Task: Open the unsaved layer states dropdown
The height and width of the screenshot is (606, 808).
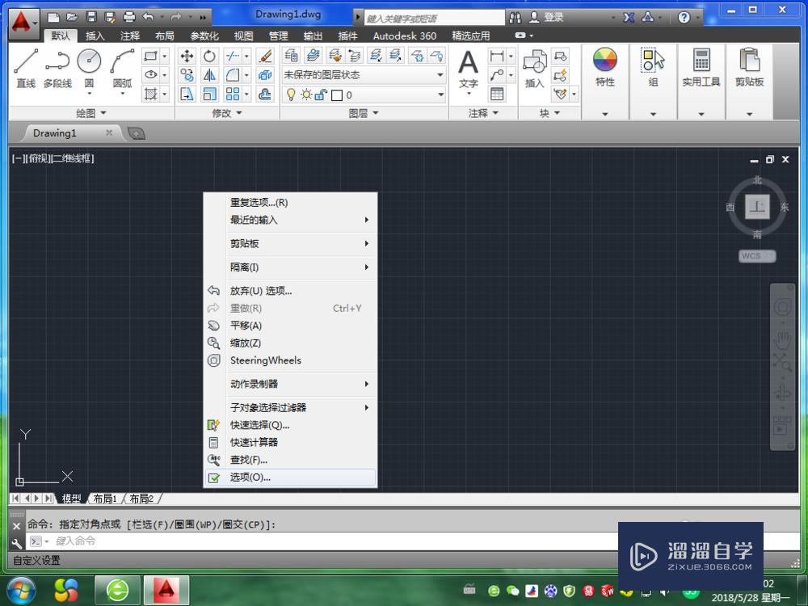Action: [x=440, y=75]
